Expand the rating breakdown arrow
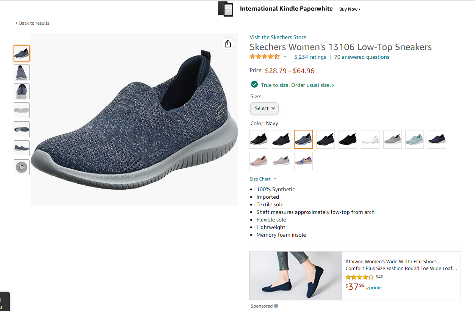 (x=285, y=57)
